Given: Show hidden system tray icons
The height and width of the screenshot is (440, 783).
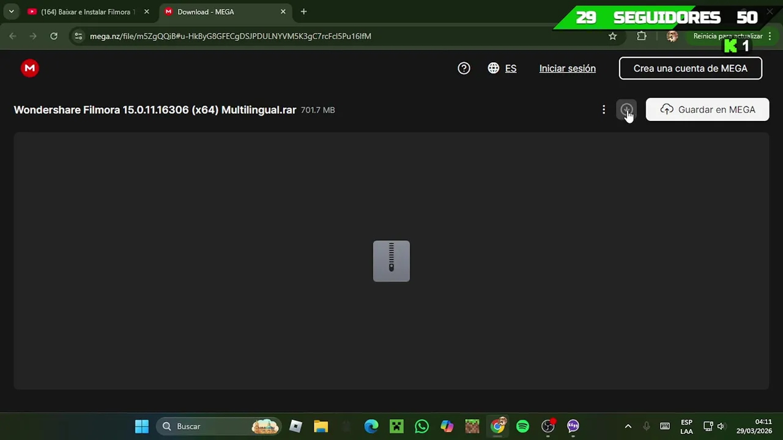Looking at the screenshot, I should click(628, 427).
